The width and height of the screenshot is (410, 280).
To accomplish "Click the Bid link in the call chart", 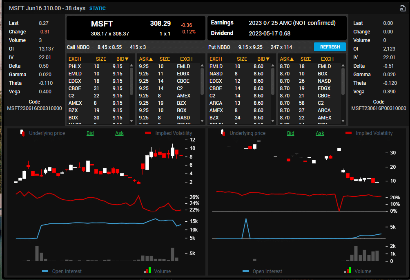I will tap(90, 133).
